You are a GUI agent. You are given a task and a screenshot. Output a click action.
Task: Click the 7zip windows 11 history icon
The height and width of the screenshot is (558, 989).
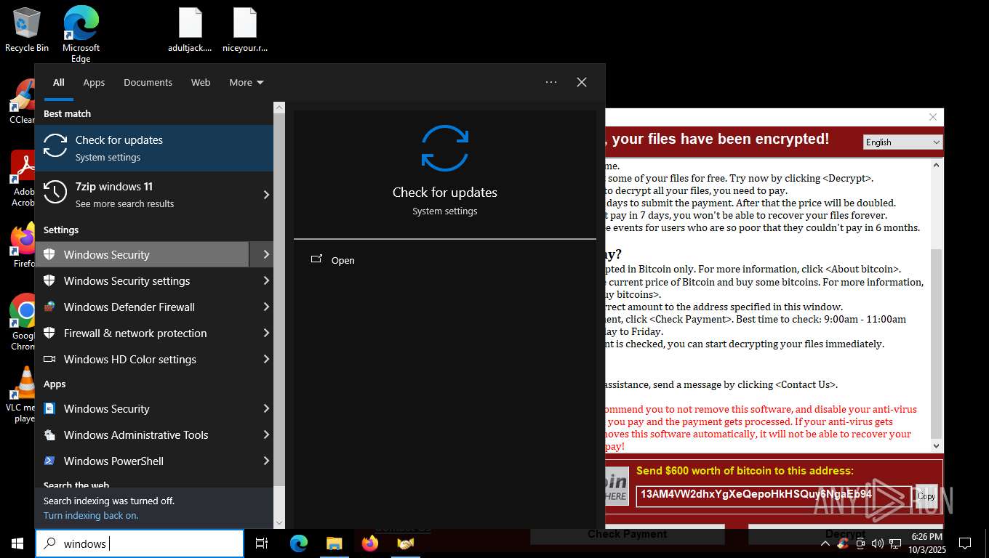pyautogui.click(x=55, y=192)
